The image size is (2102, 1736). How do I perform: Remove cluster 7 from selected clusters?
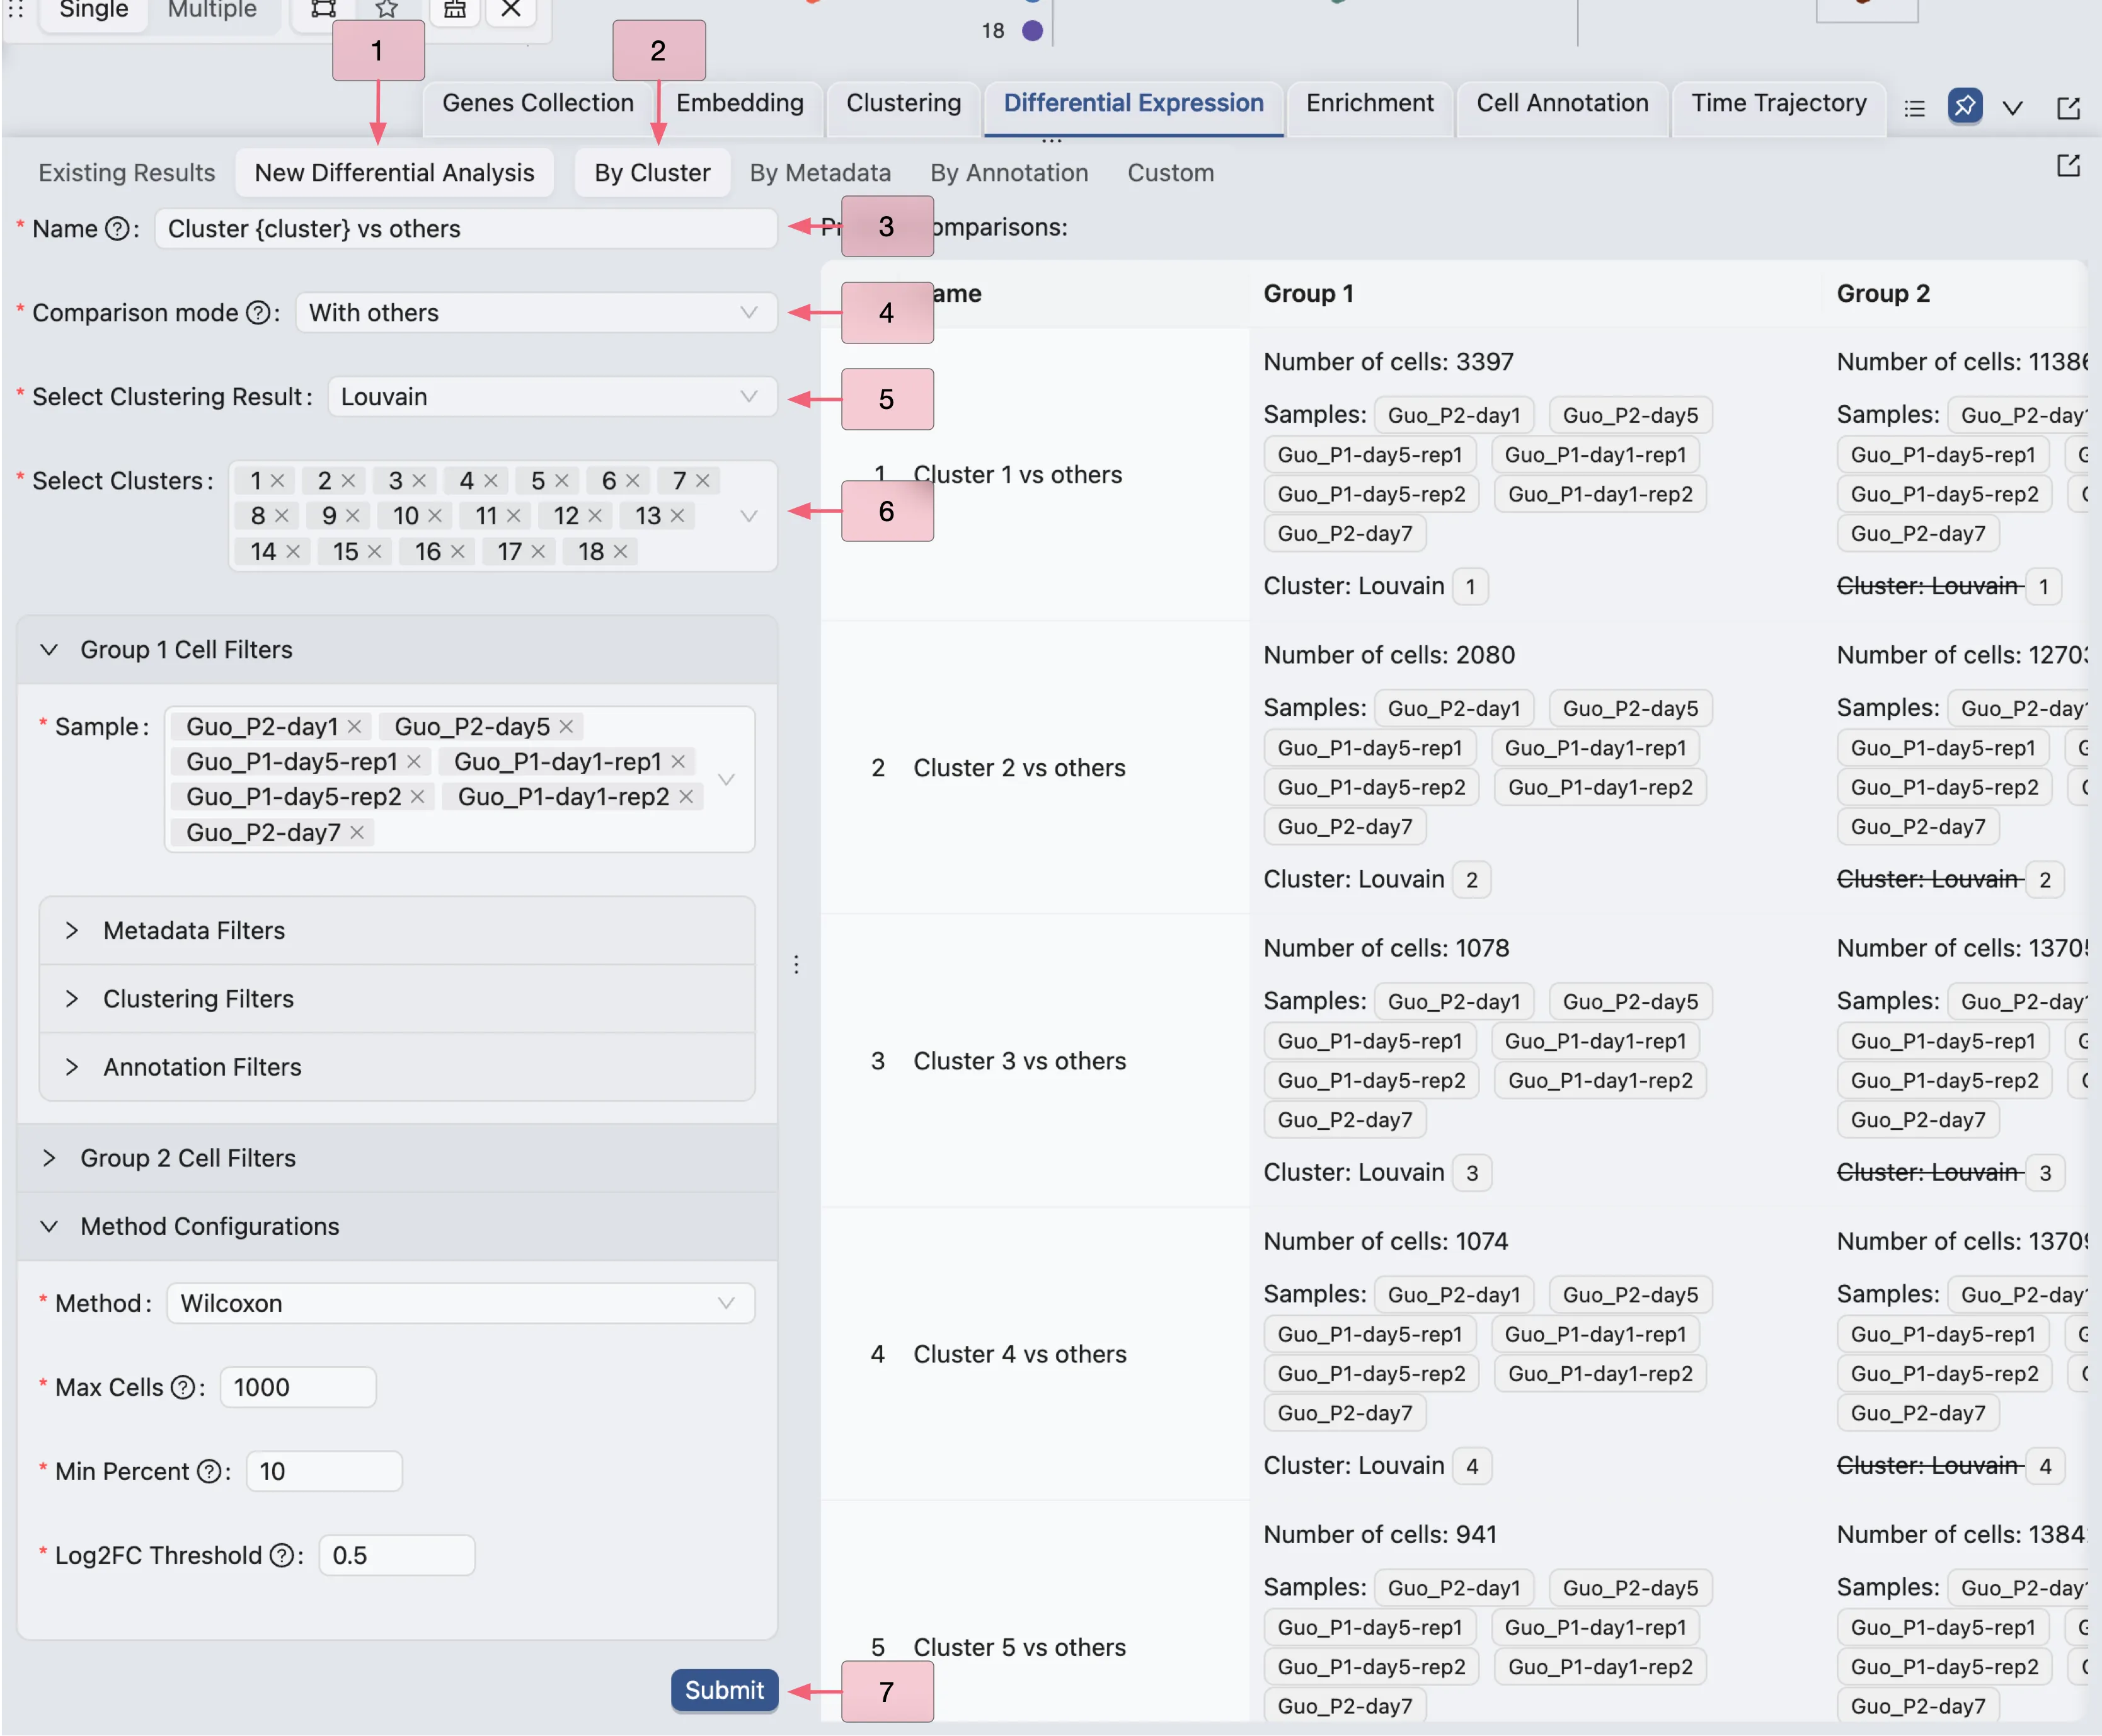tap(703, 481)
